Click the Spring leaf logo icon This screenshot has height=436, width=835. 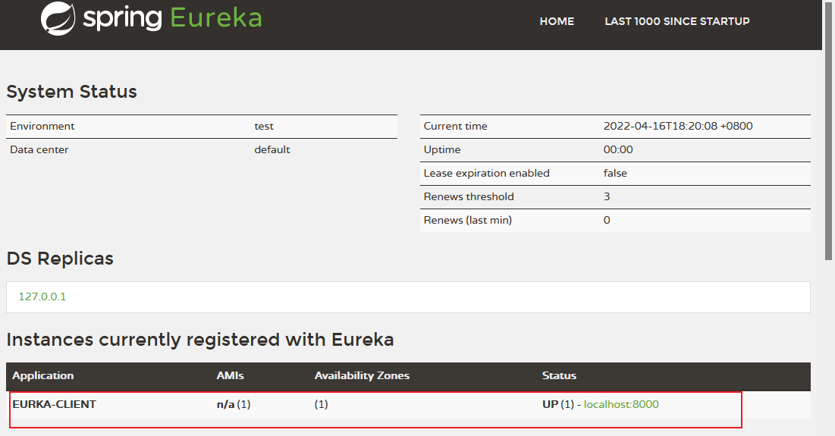click(58, 19)
